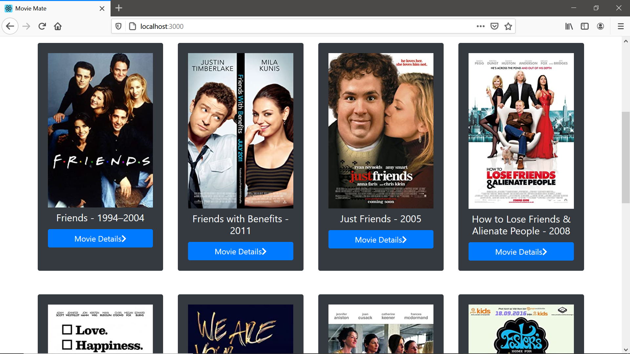The image size is (630, 354).
Task: Open the Firefox hamburger menu
Action: 620,26
